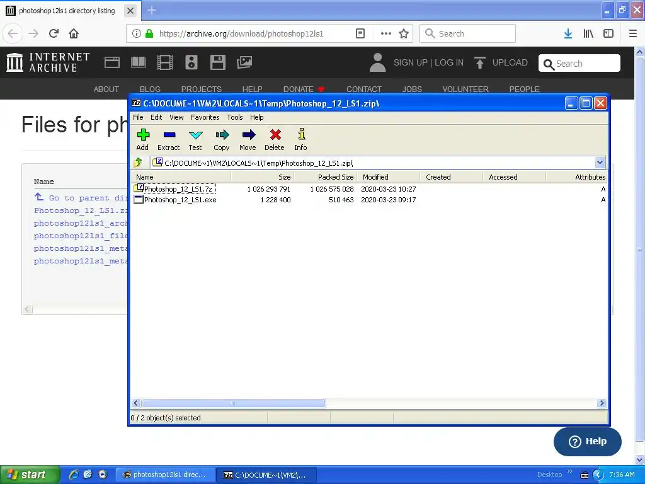
Task: Click LOG IN link
Action: pyautogui.click(x=449, y=62)
